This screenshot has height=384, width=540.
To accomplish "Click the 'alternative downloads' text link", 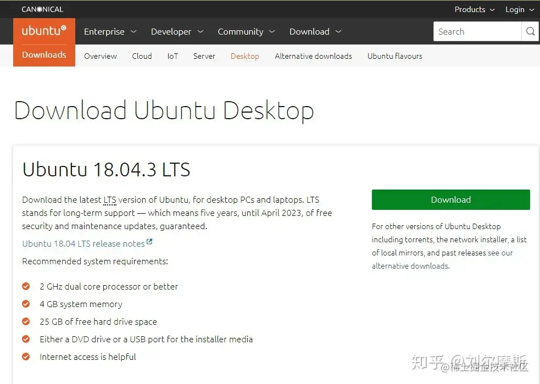I will [x=410, y=266].
